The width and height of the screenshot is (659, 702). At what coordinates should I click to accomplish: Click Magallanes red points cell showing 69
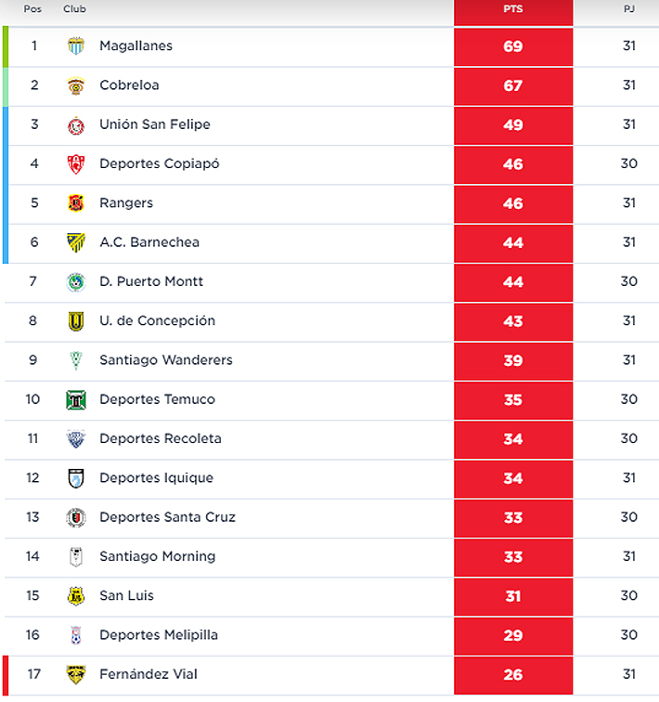point(513,46)
